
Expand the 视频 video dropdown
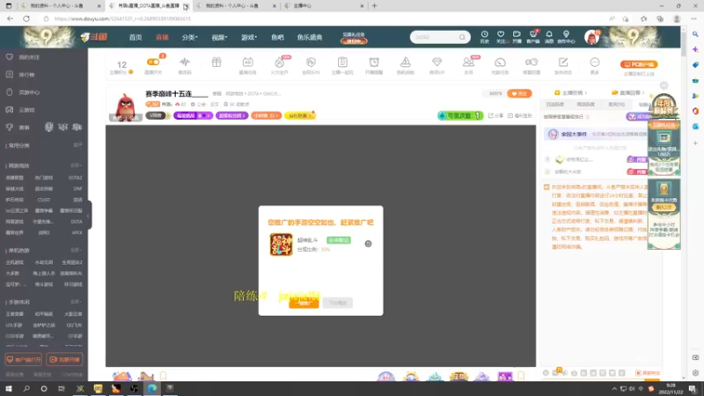[x=219, y=37]
